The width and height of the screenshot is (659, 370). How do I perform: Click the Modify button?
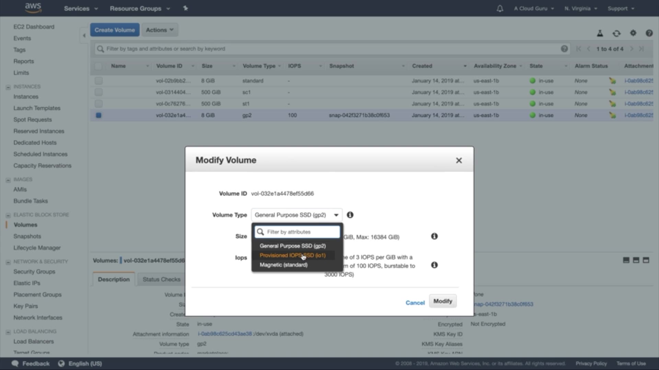coord(443,301)
